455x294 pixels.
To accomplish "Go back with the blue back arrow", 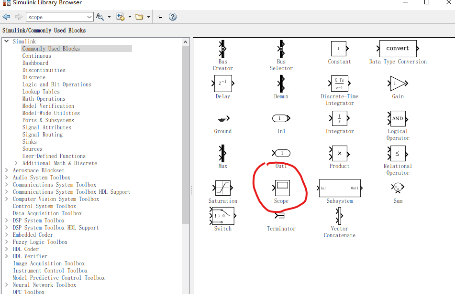I will (6, 17).
